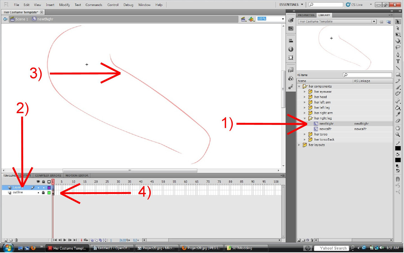404x253 pixels.
Task: Open the Her Costume Template library dropdown
Action: (374, 22)
